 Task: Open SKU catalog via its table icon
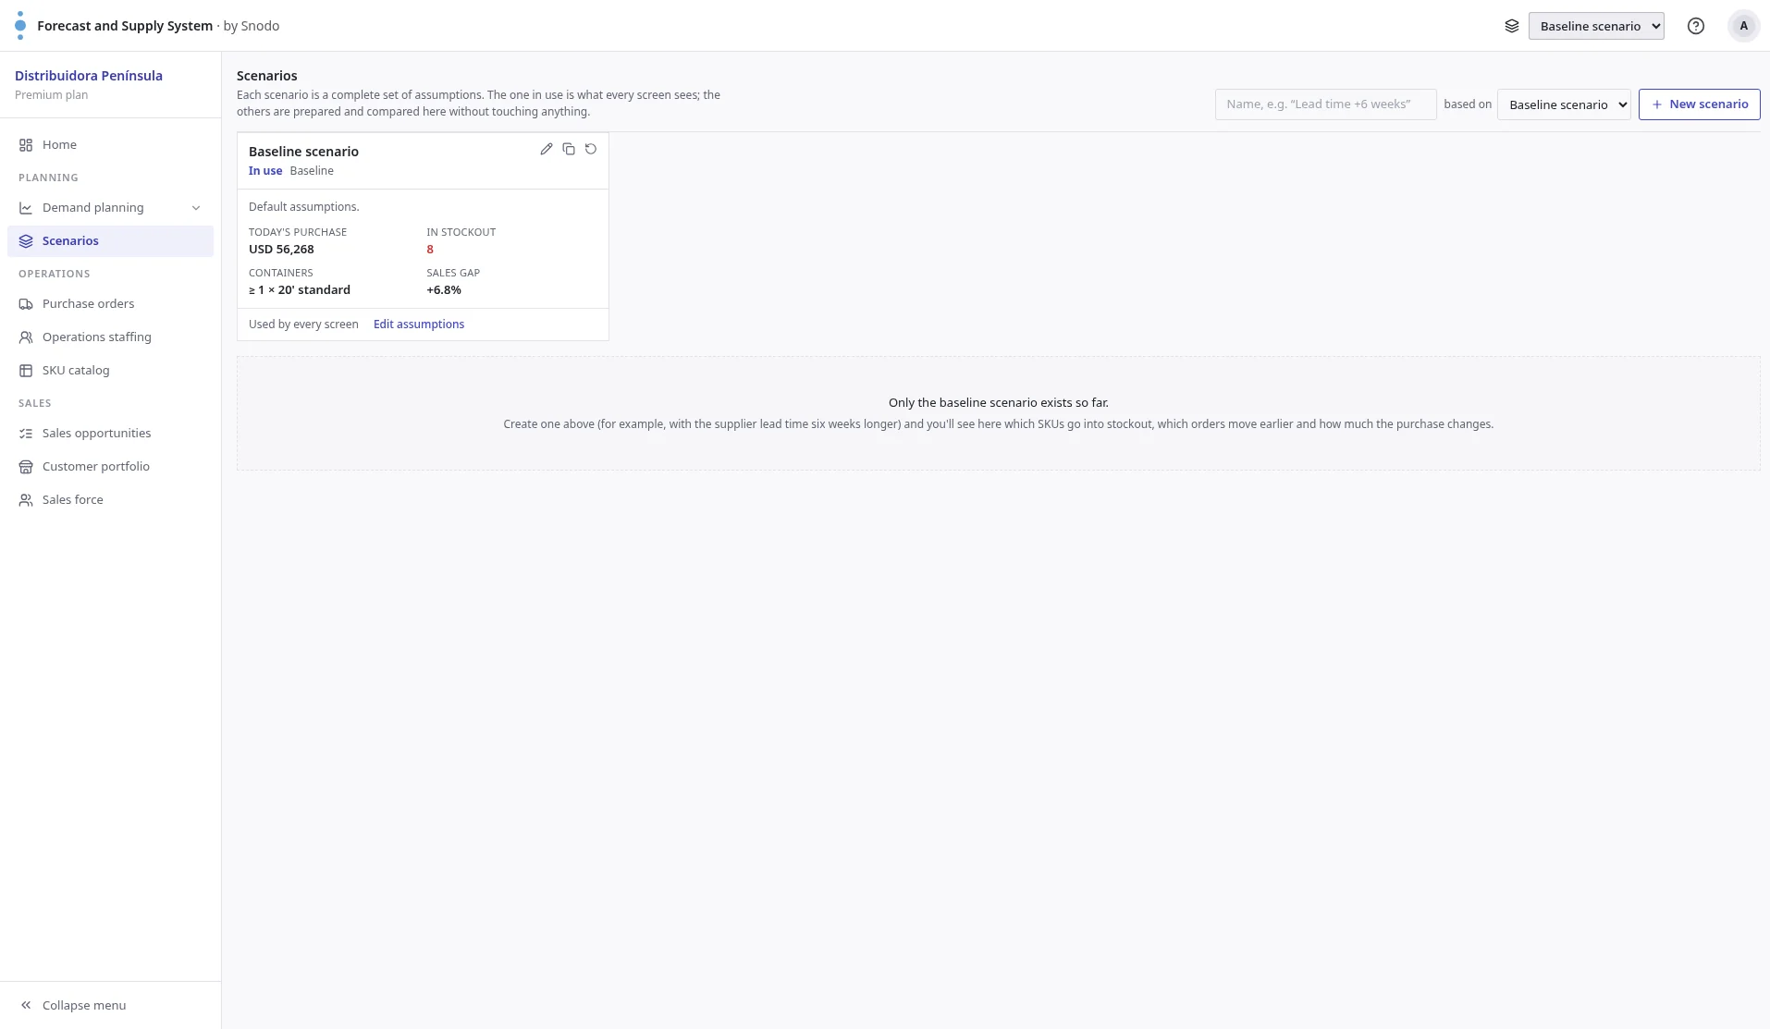[26, 371]
